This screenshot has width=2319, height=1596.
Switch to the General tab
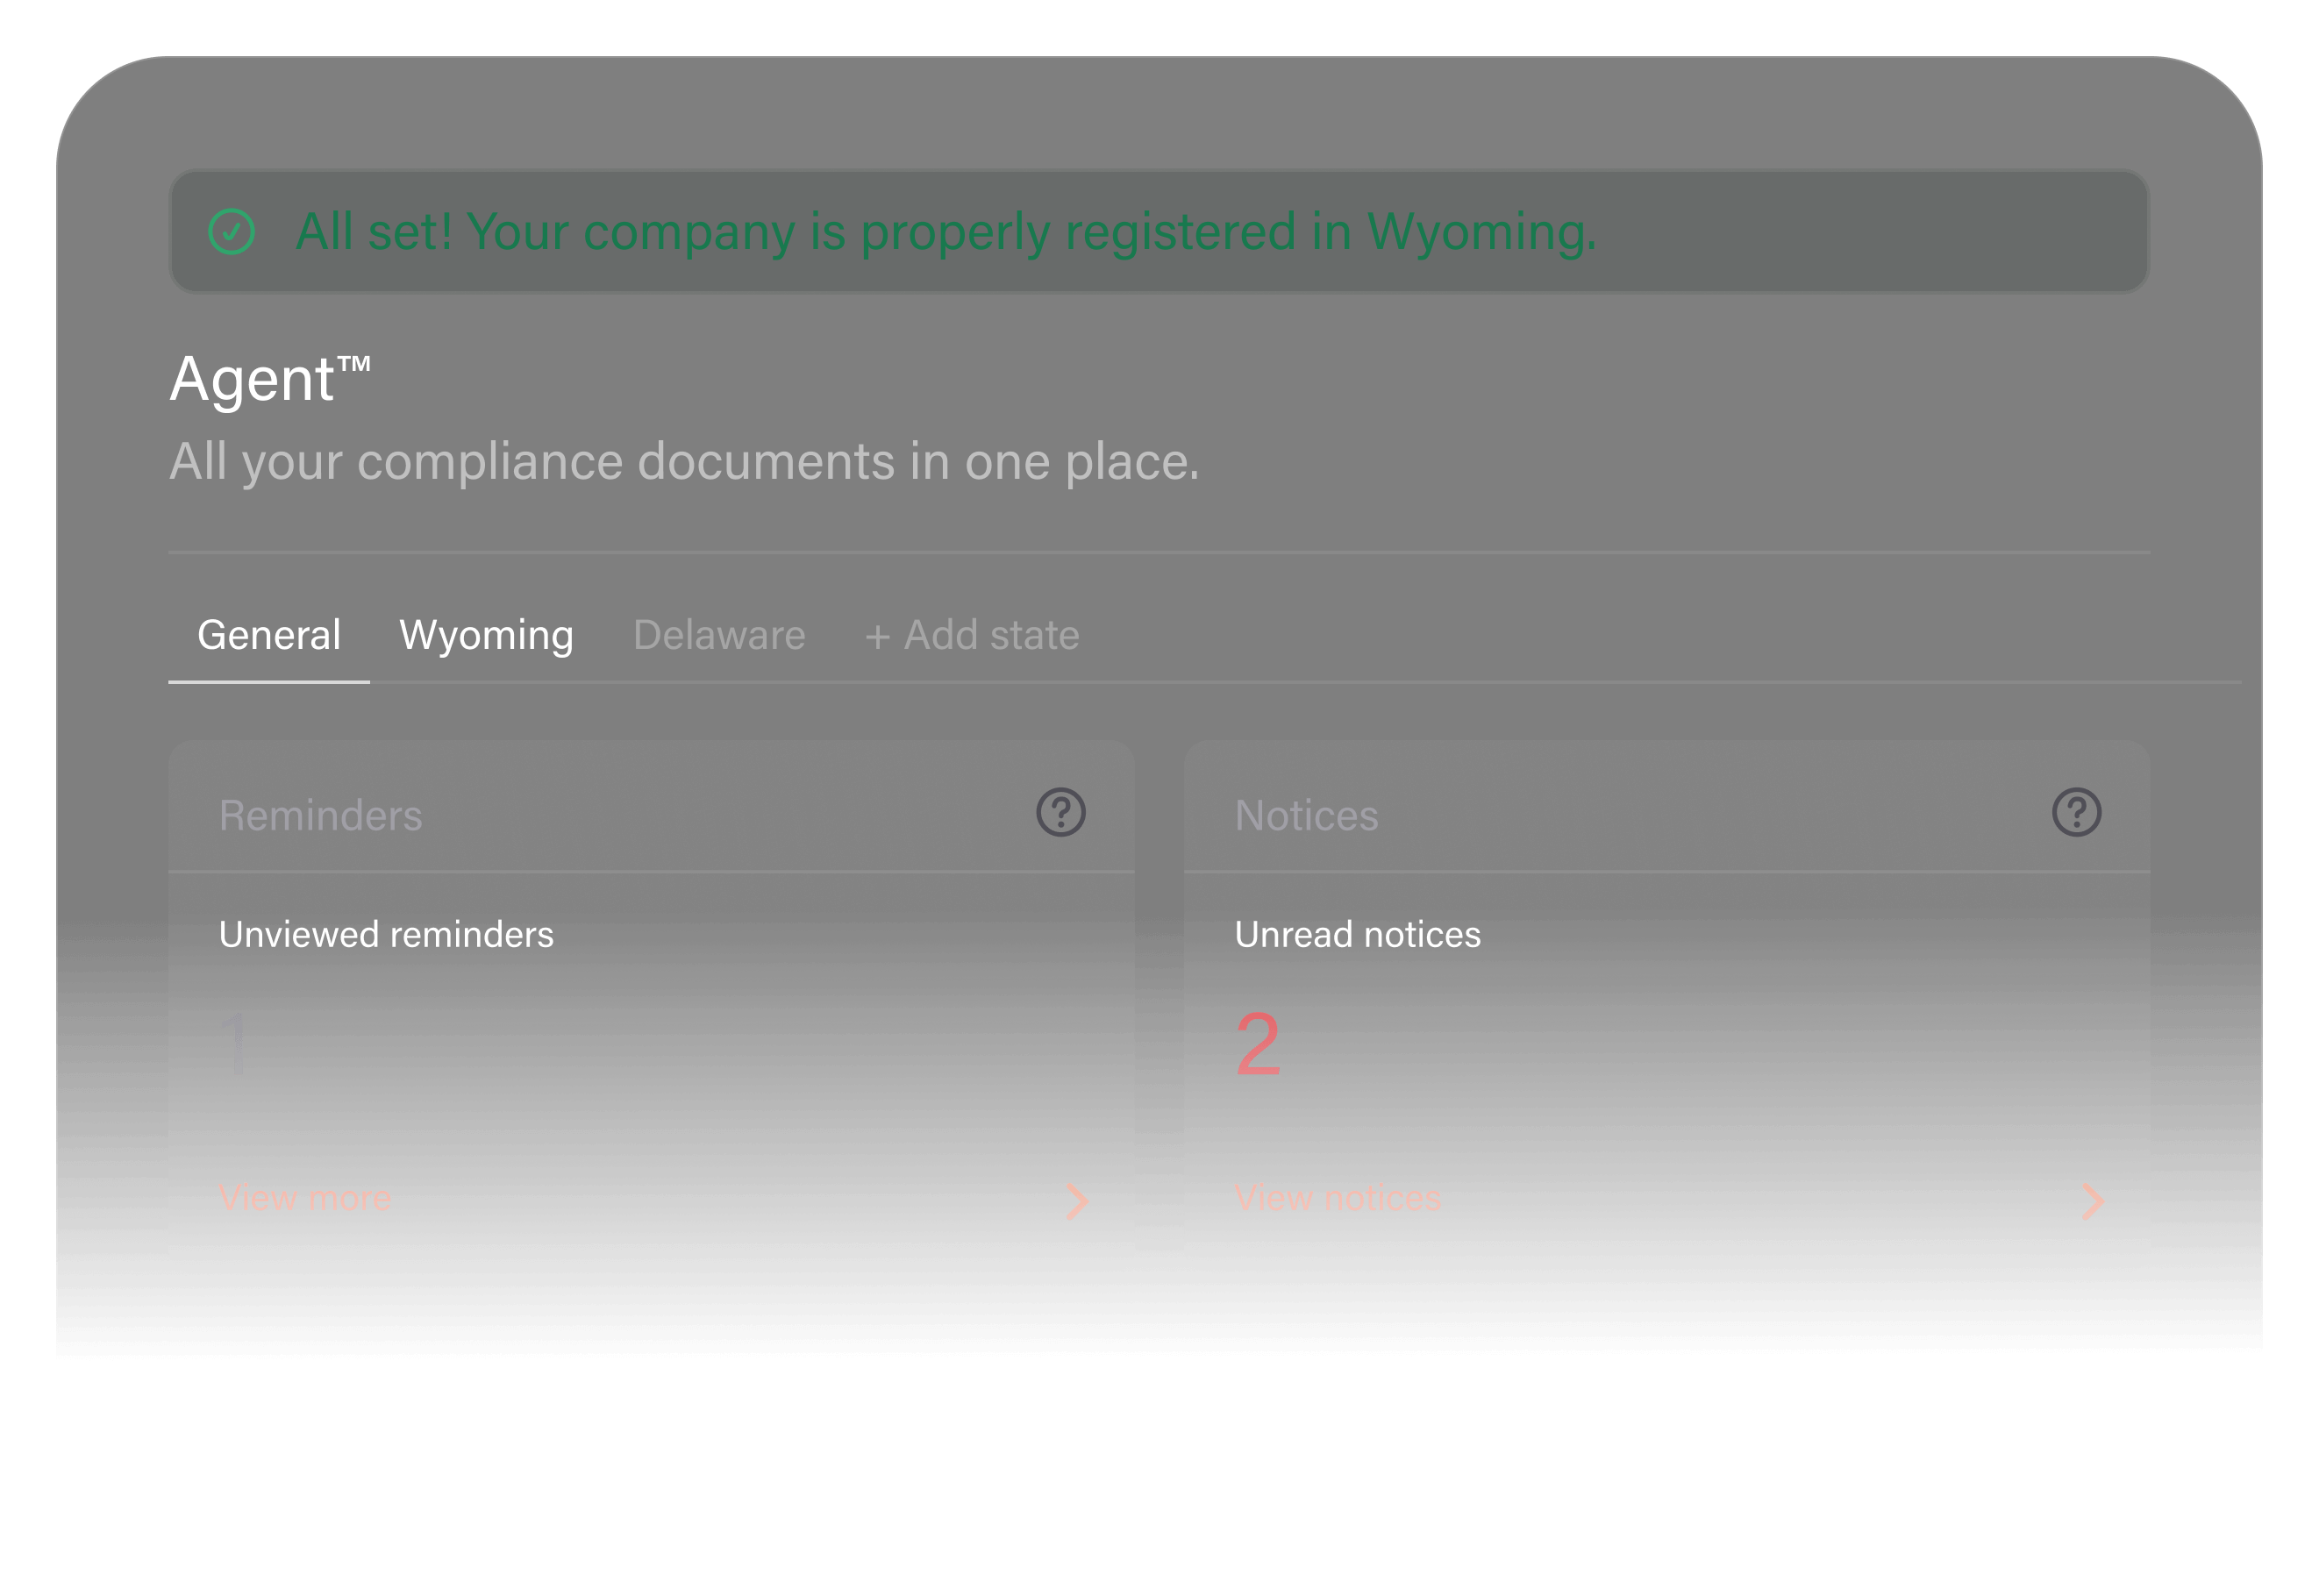coord(269,635)
